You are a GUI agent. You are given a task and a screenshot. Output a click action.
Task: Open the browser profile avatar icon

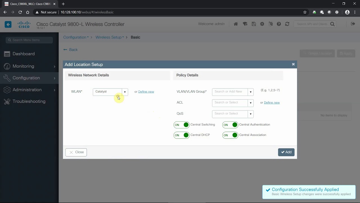coord(347,12)
